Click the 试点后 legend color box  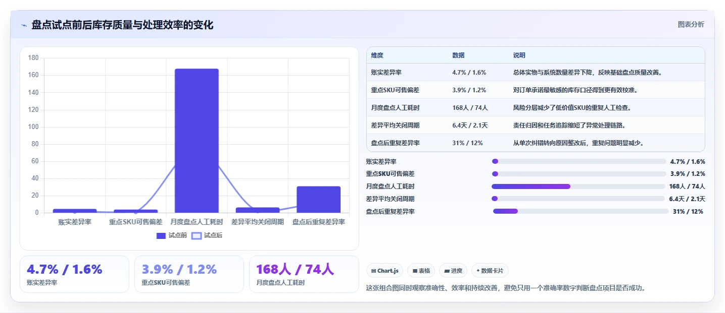coord(196,235)
